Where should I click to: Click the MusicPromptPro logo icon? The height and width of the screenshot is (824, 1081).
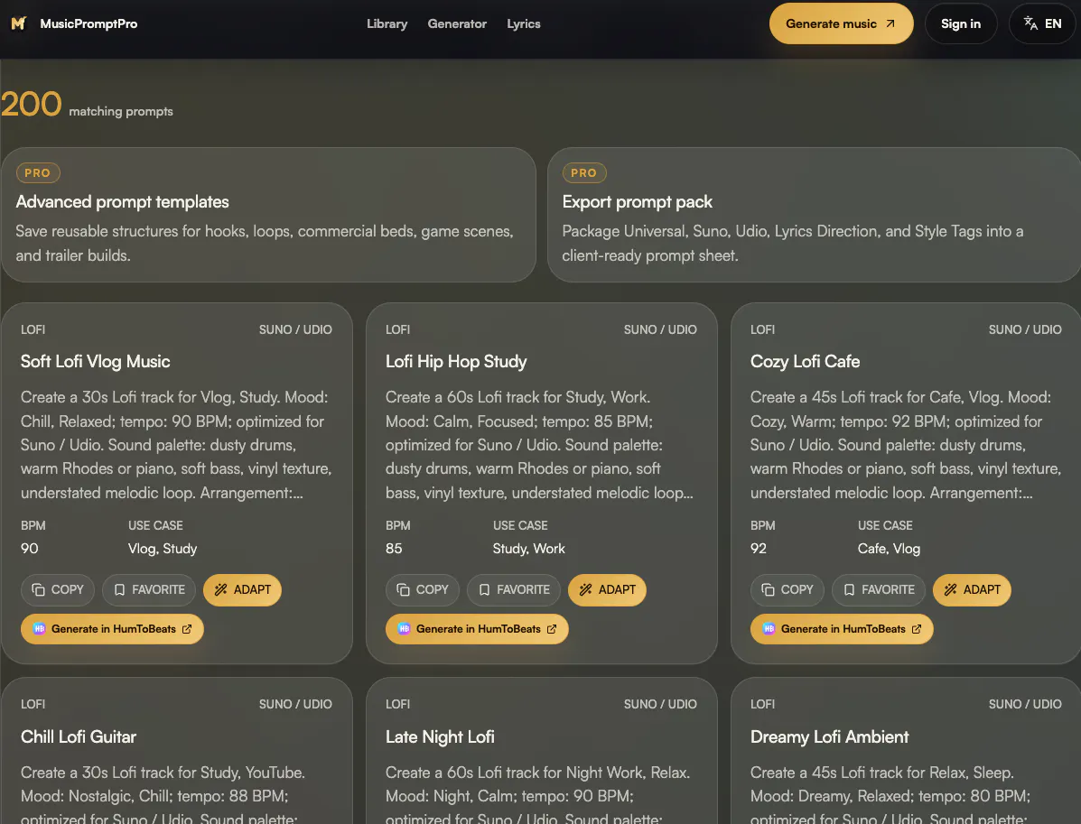click(x=19, y=23)
